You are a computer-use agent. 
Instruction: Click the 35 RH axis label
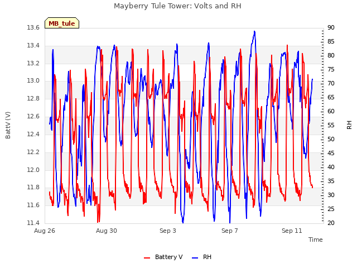click(331, 181)
